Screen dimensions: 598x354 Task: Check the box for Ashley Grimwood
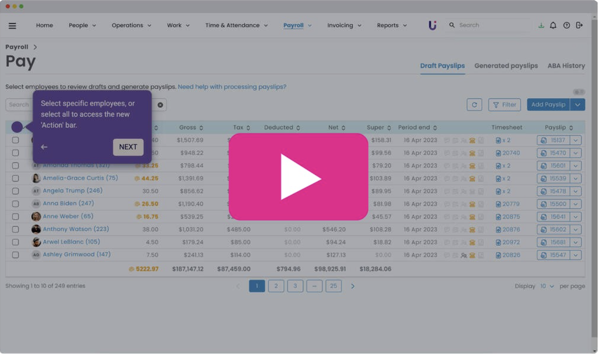click(x=15, y=255)
